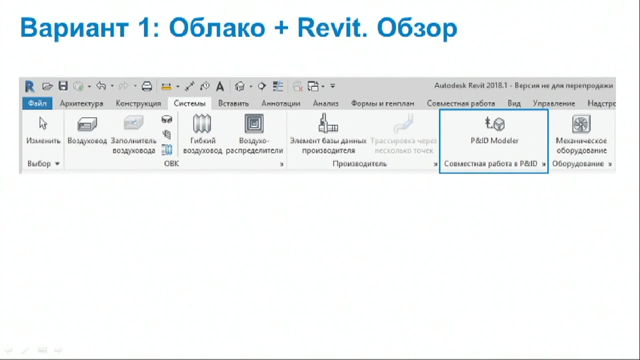Viewport: 640px width, 360px height.
Task: Open the 3D view dropdown arrow
Action: coord(251,87)
